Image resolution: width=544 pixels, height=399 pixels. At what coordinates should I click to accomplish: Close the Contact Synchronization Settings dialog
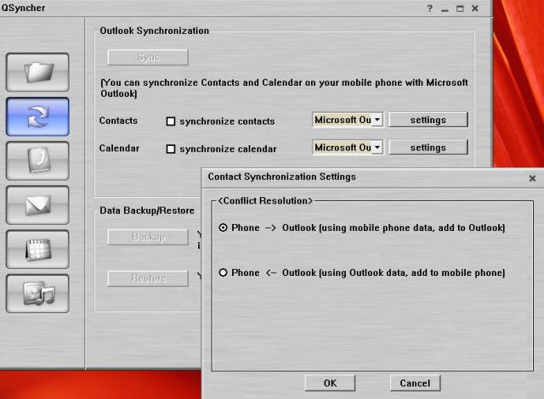pyautogui.click(x=532, y=178)
